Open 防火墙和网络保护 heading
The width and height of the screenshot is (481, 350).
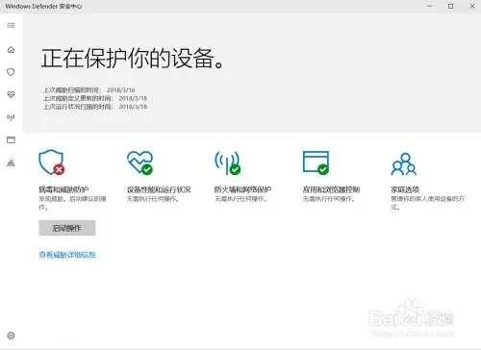point(242,189)
